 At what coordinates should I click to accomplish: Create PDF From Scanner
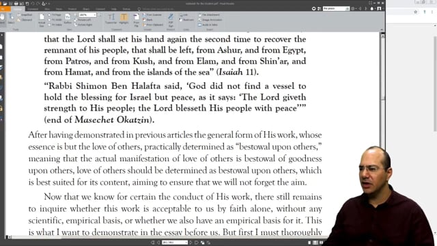(152, 15)
